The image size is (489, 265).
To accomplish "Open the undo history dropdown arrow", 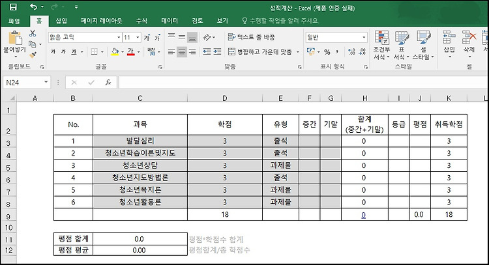I will (42, 7).
